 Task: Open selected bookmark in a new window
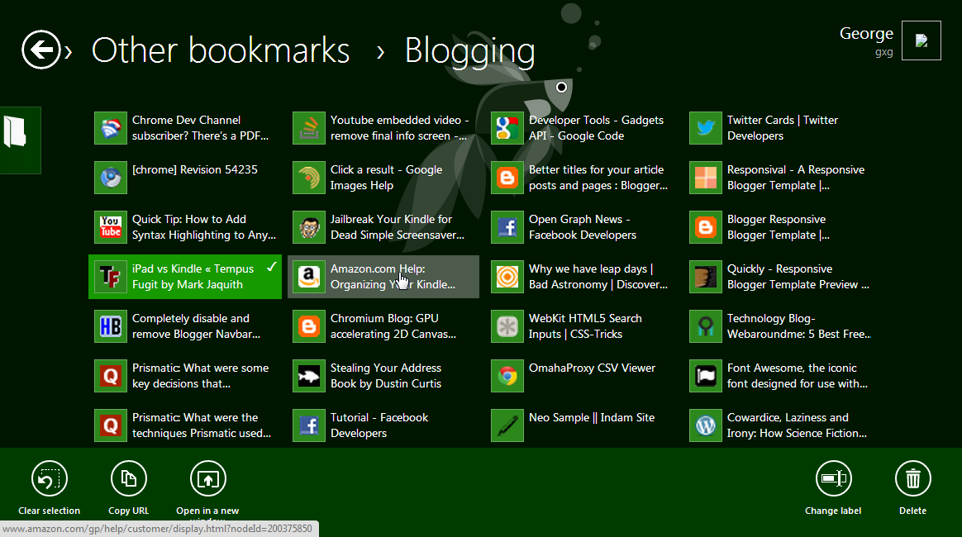point(207,479)
